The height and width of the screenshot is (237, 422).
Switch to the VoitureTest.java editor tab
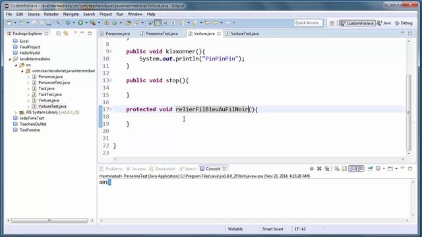245,34
